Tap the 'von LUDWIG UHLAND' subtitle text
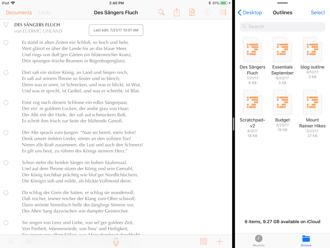Viewport: 330px width, 248px height. (x=38, y=31)
